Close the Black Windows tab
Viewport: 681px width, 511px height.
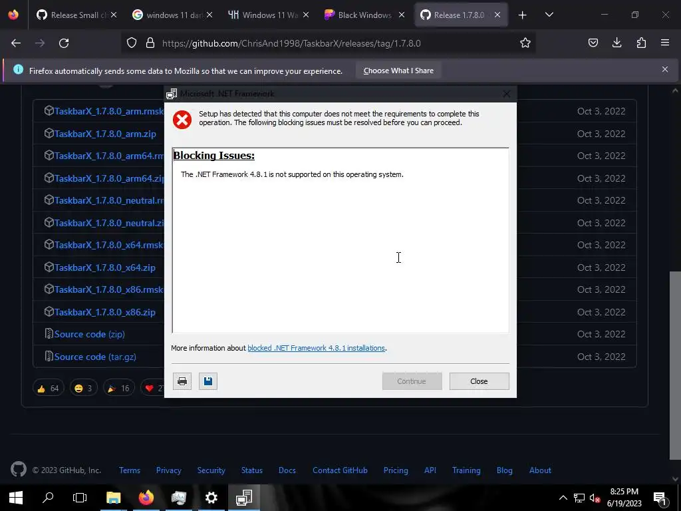coord(402,15)
